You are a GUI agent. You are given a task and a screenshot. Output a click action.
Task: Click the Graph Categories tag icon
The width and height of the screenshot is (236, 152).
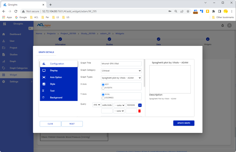point(4,68)
